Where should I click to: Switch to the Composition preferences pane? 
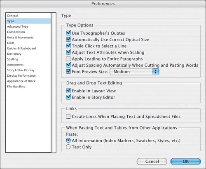coord(16,32)
